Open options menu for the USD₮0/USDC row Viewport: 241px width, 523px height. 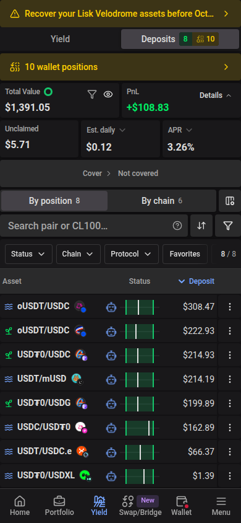point(229,355)
